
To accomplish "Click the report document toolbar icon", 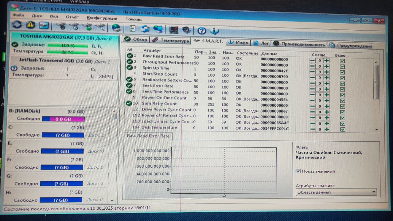I will click(x=132, y=29).
